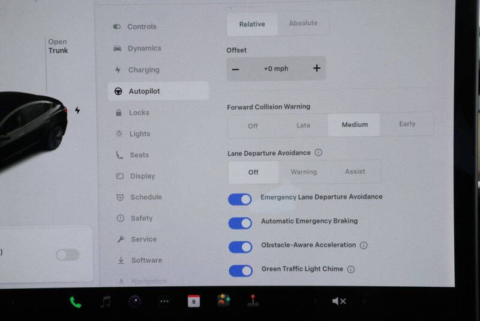Toggle Emergency Lane Departure Avoidance switch

coord(240,200)
